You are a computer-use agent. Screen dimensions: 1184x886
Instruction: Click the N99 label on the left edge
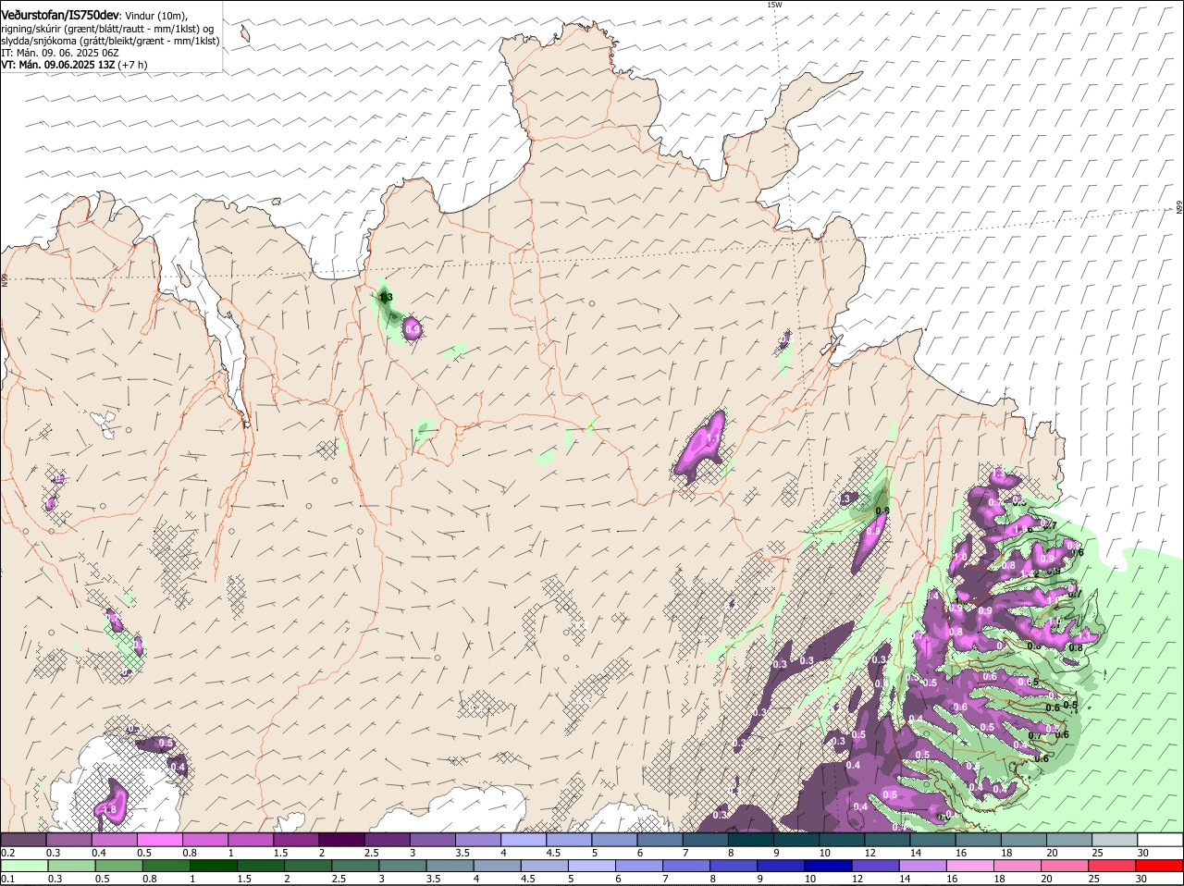[5, 278]
